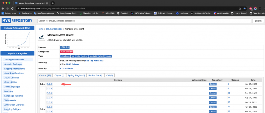Open version 3.0.7 link
Screen dimensions: 265x113
point(49,98)
